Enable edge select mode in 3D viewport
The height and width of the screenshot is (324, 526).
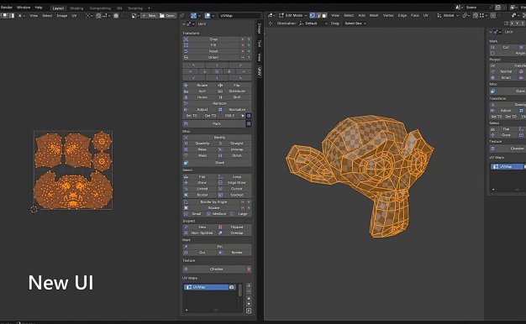tap(318, 15)
